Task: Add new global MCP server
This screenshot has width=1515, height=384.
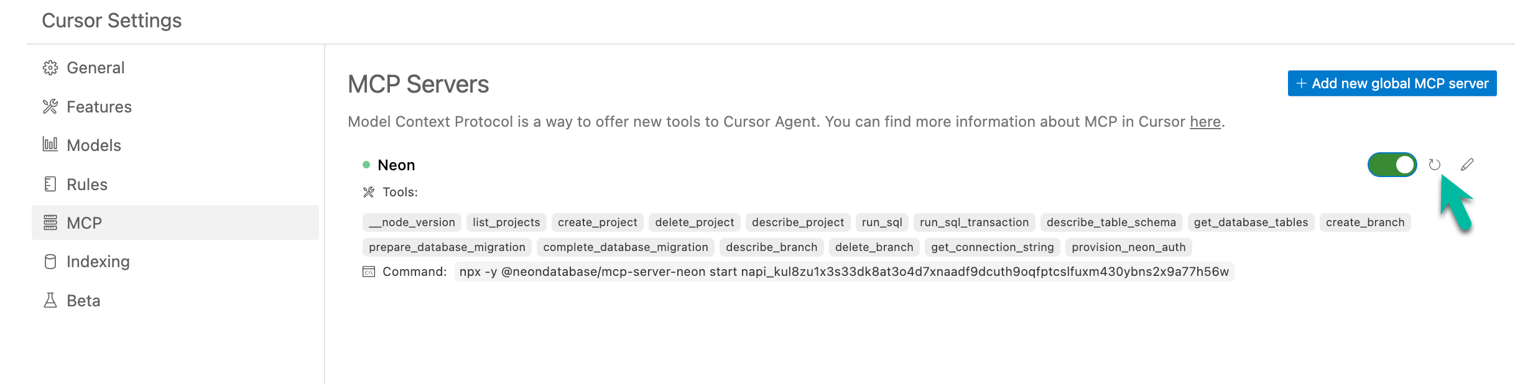Action: [x=1392, y=83]
